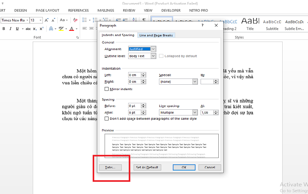Click Shrink Font icon
308x194 pixels.
[53, 20]
